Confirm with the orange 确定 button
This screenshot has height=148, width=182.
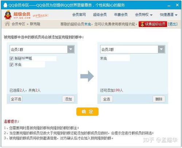click(87, 112)
